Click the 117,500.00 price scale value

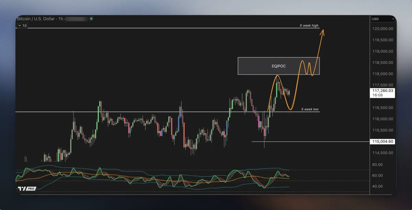pos(382,85)
